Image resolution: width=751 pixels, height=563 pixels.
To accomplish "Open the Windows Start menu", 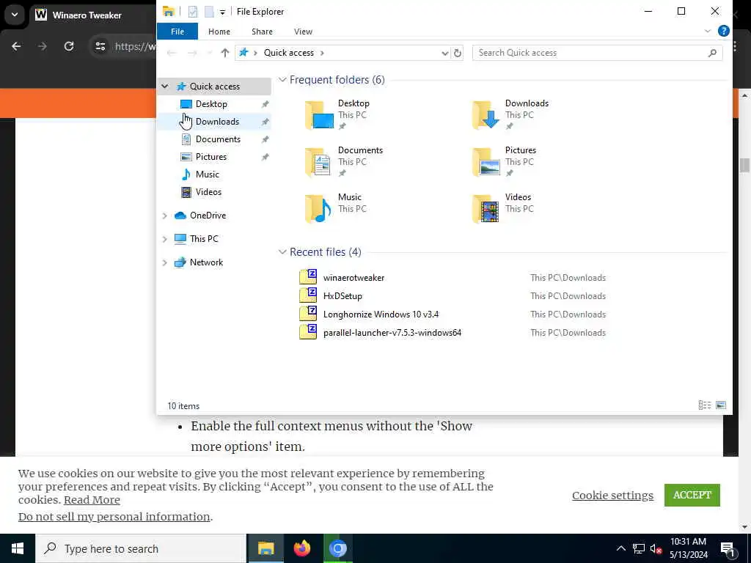I will click(18, 548).
